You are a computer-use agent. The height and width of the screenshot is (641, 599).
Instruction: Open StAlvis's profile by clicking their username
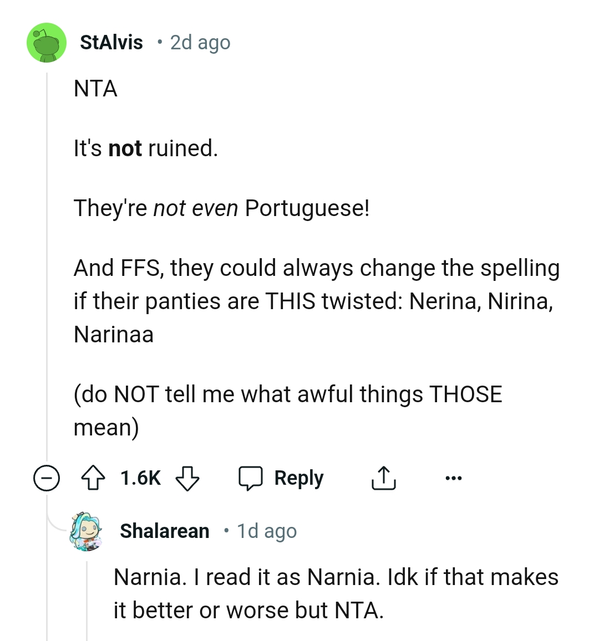click(111, 42)
